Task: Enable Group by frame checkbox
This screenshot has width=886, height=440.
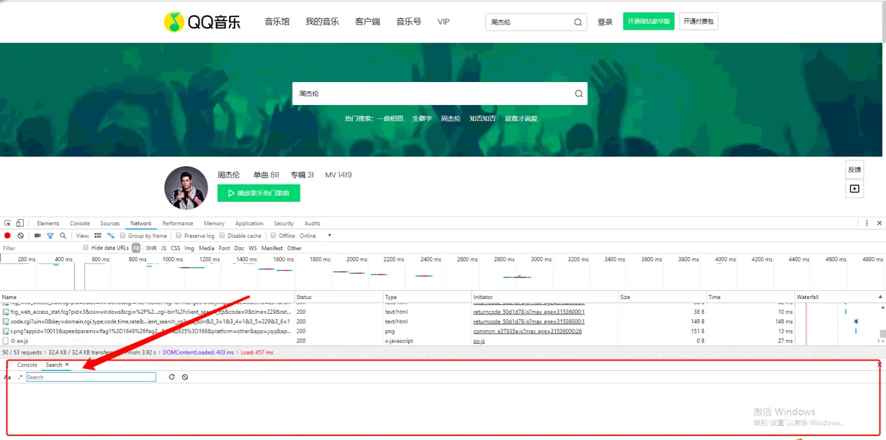Action: (123, 236)
